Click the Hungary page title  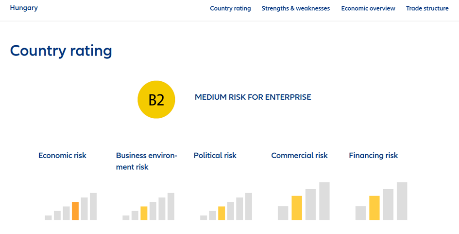click(x=24, y=8)
